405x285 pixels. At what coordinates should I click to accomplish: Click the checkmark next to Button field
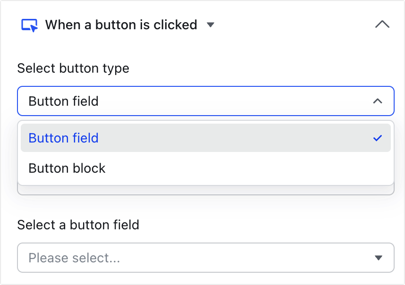pyautogui.click(x=377, y=138)
